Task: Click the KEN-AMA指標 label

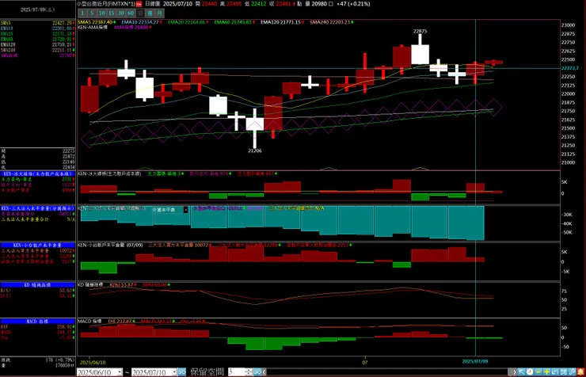Action: pos(93,28)
